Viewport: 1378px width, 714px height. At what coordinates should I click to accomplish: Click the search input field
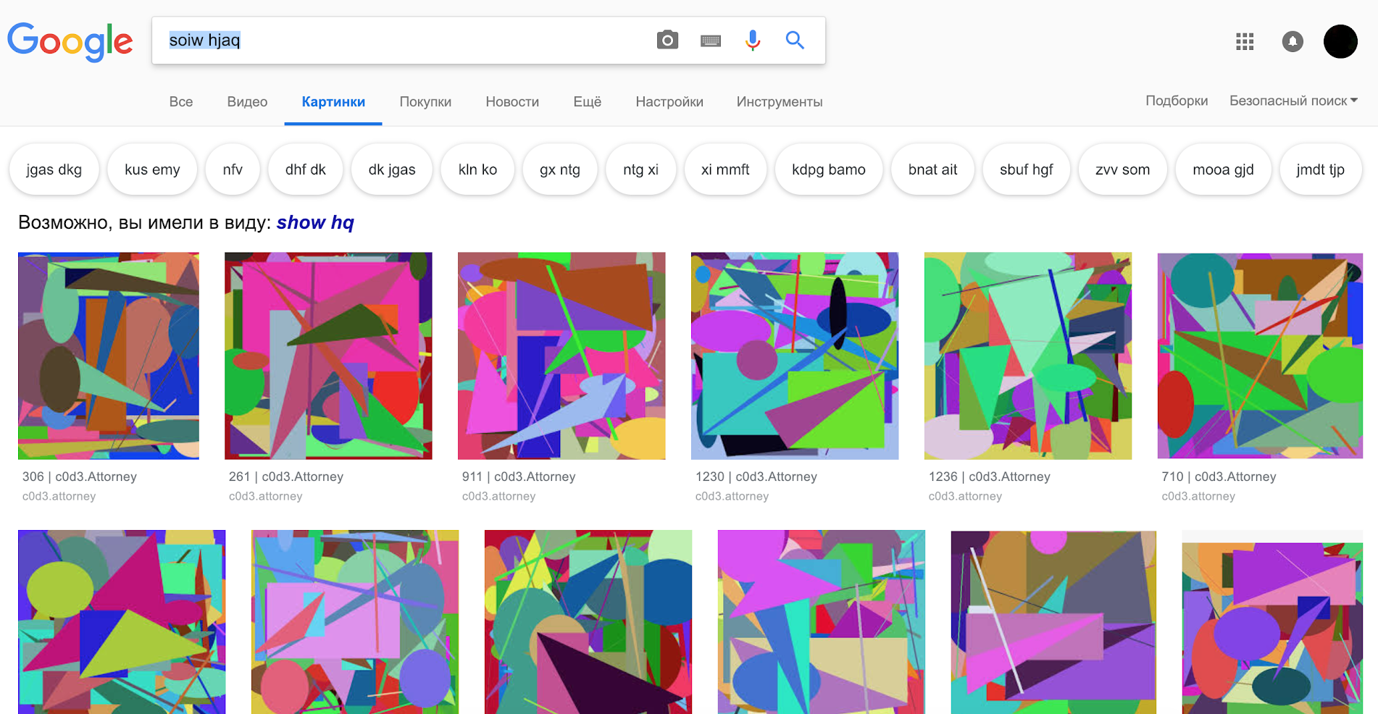pyautogui.click(x=406, y=41)
